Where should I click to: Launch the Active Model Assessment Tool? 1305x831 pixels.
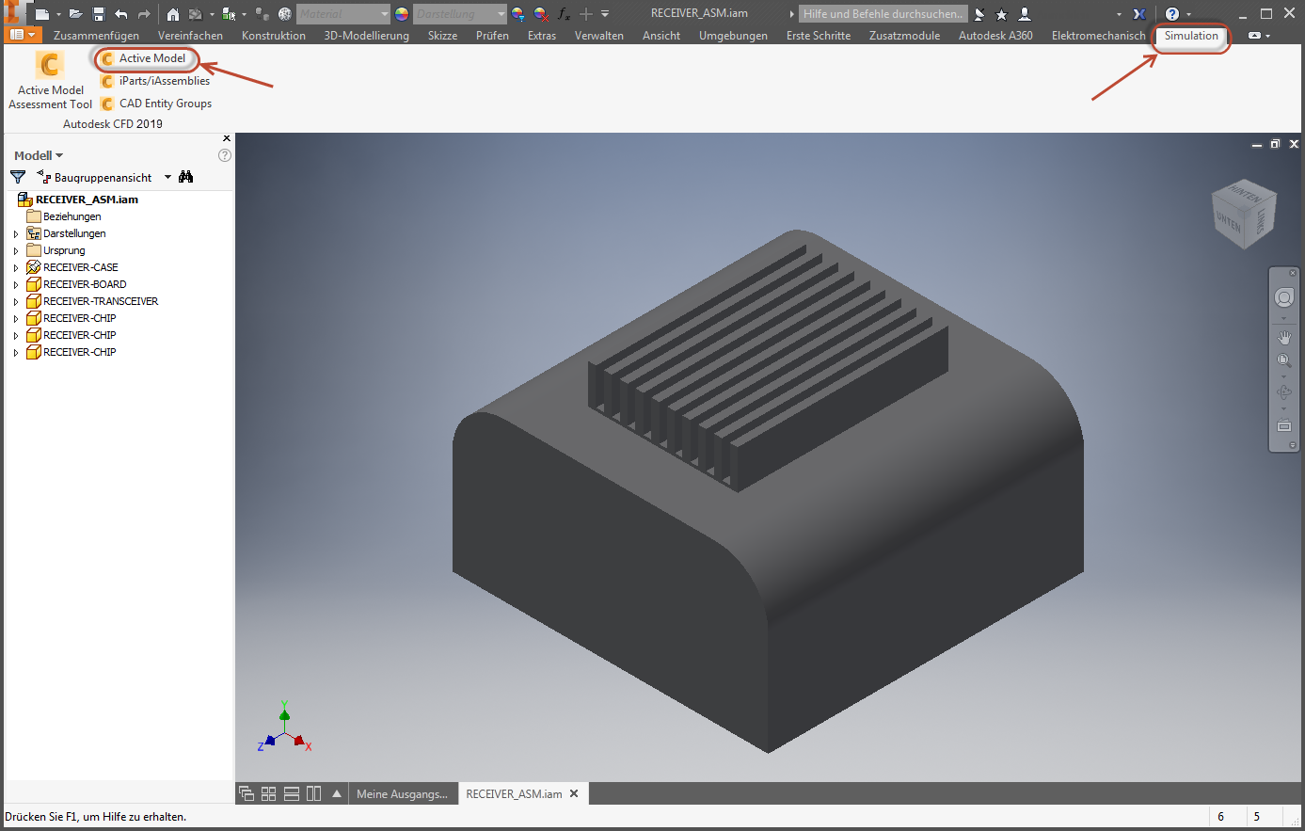pyautogui.click(x=51, y=80)
